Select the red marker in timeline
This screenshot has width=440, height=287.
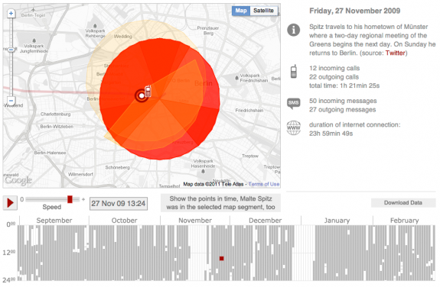coord(222,259)
